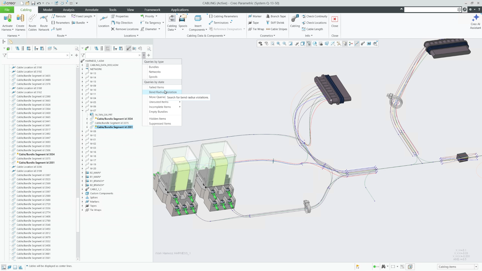Toggle the centerline cable display in graphics toolbar
Viewport: 482px width, 271px height.
357,44
